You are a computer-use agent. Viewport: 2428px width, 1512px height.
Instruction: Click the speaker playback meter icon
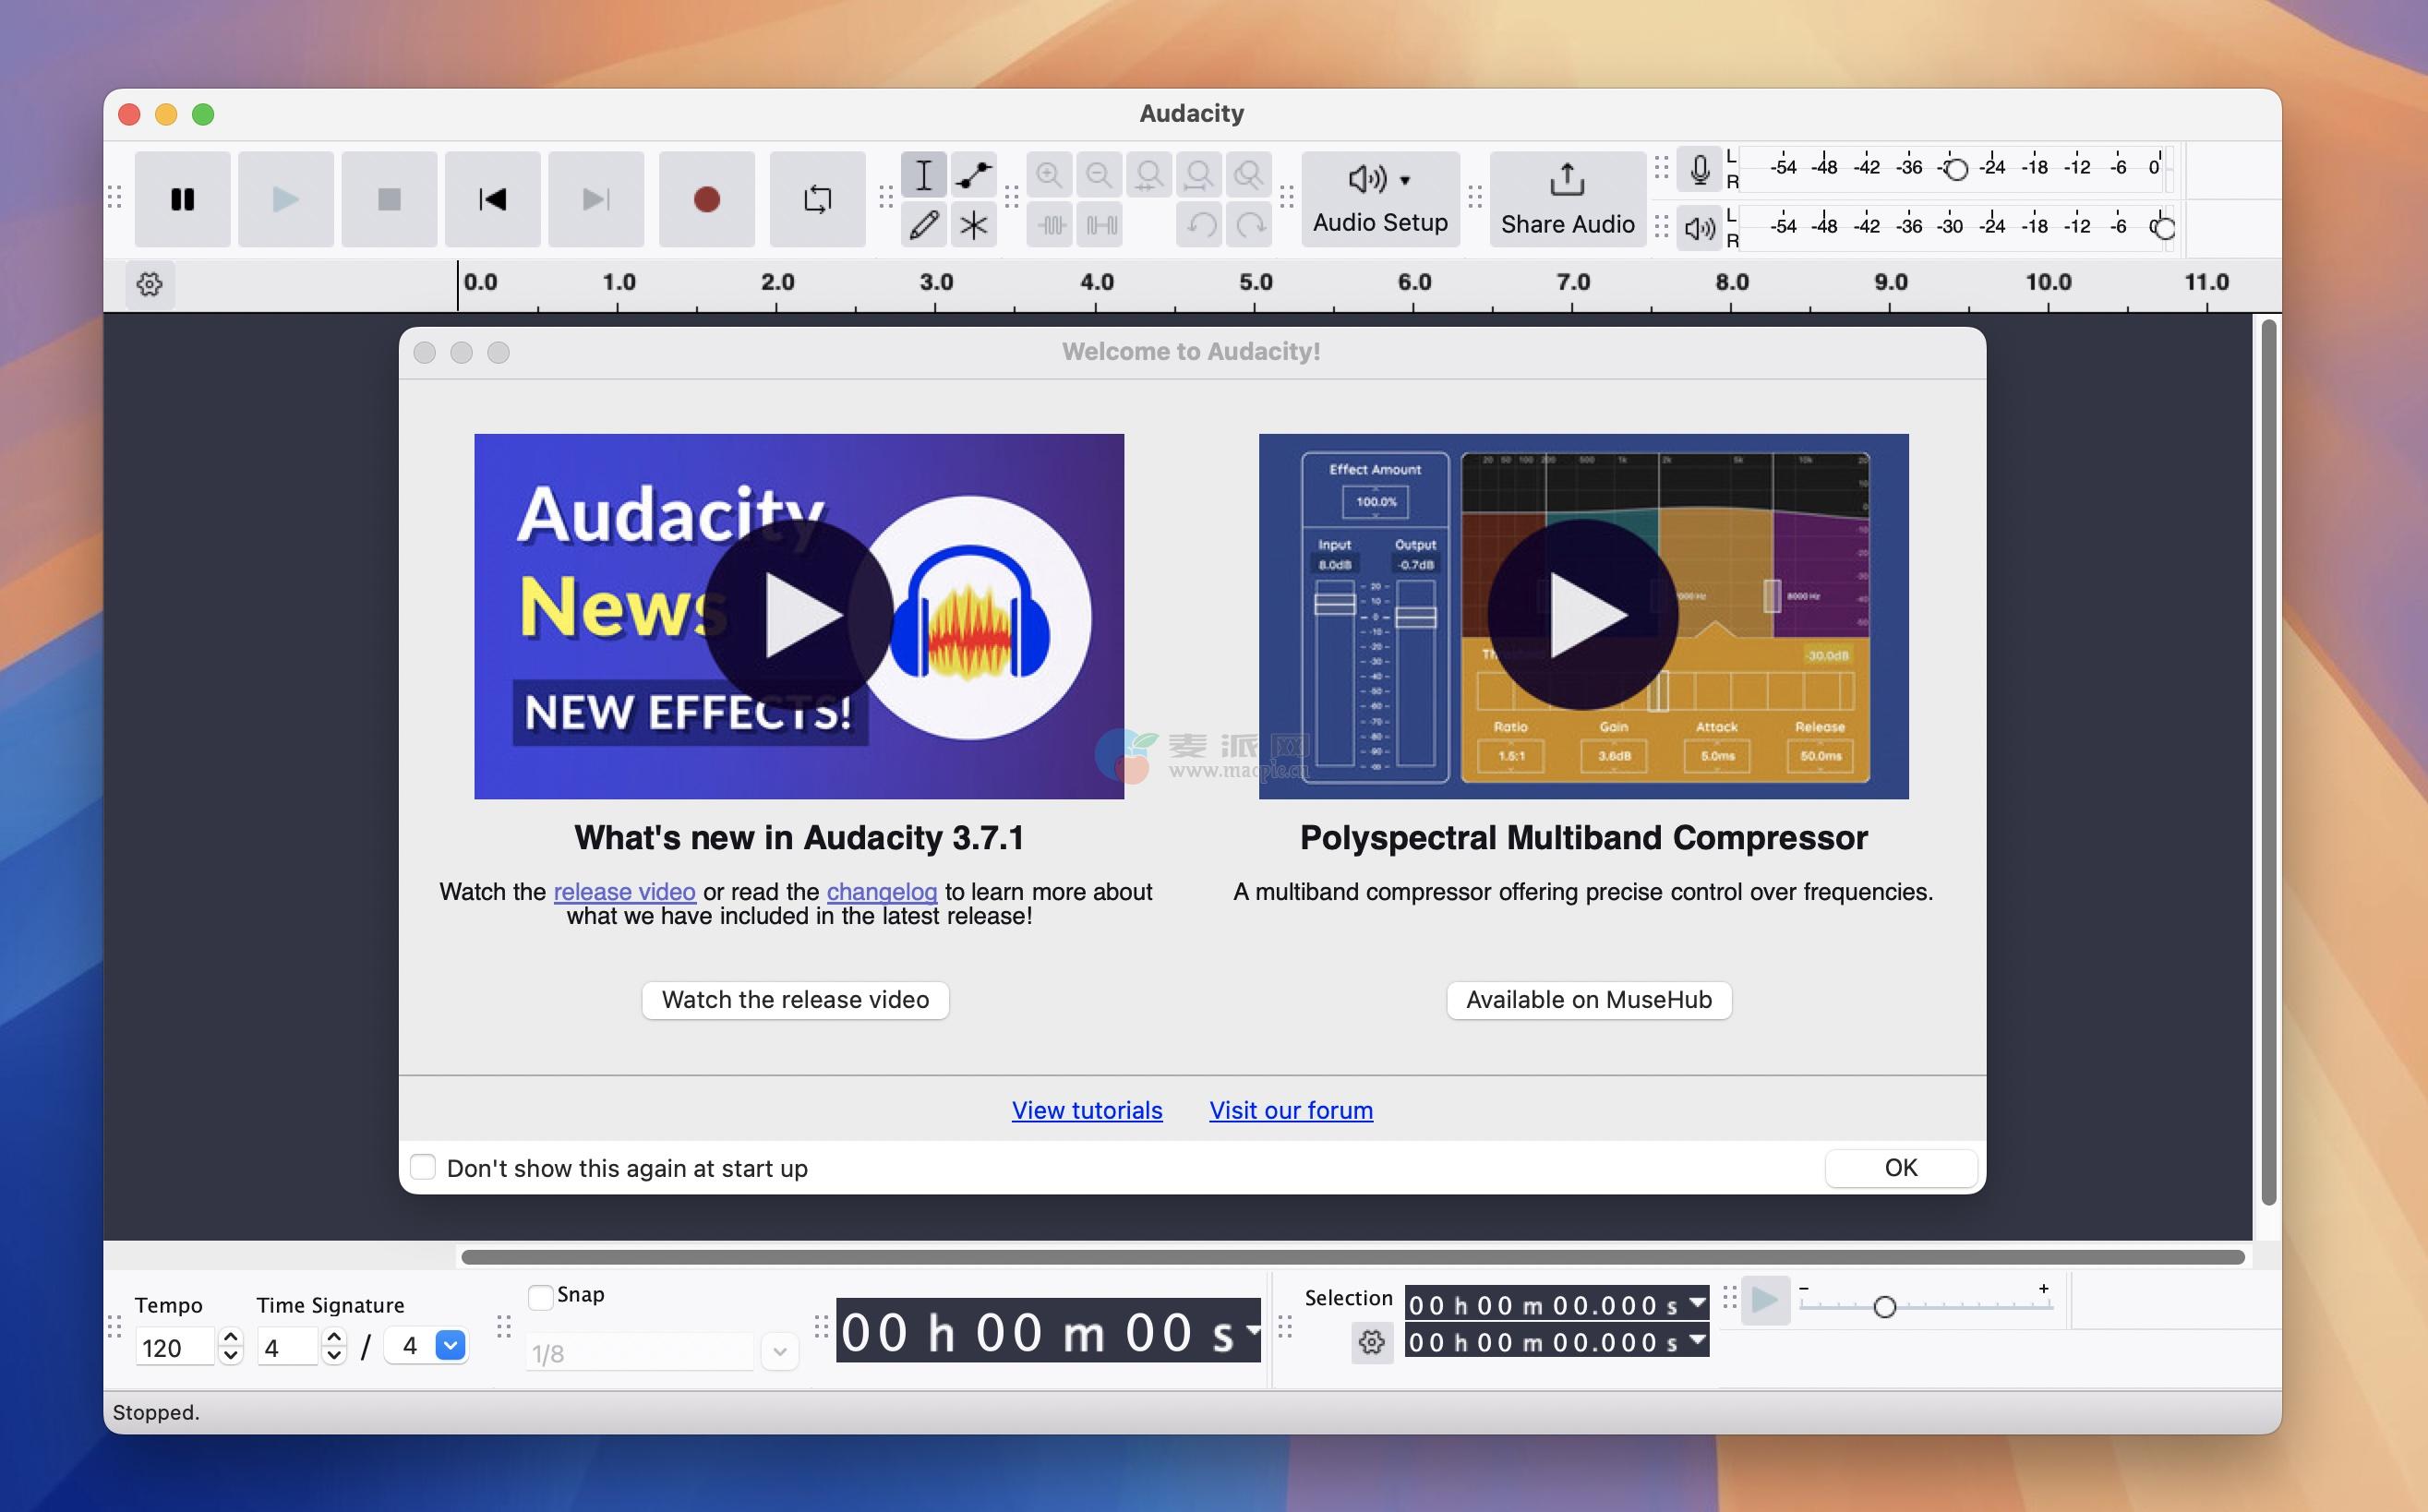coord(1699,229)
